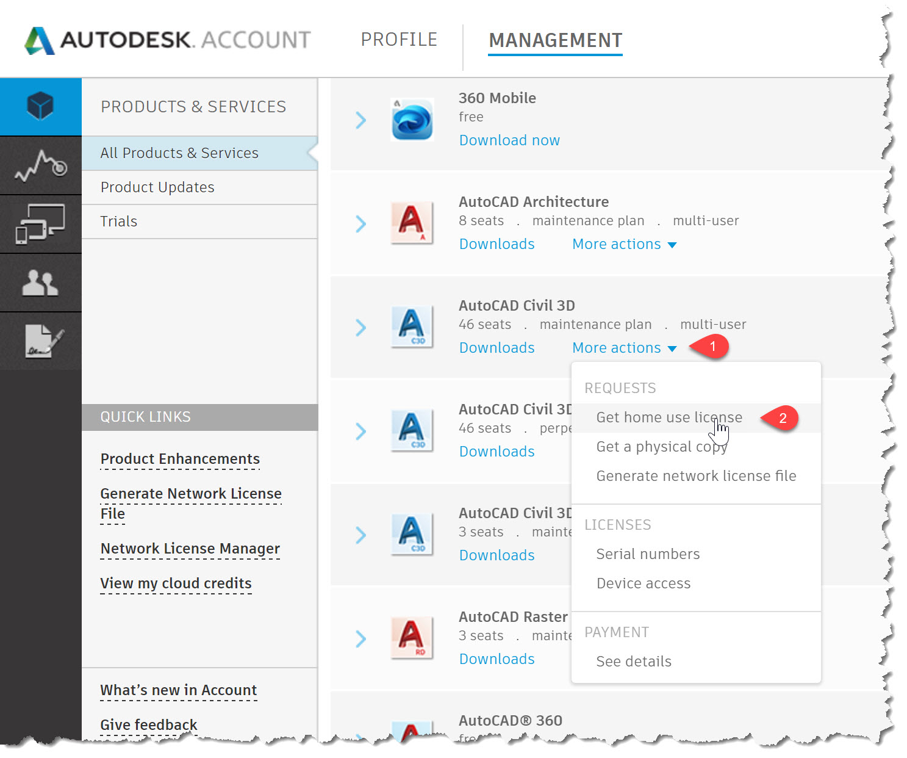This screenshot has width=907, height=758.
Task: Open the reporting graph icon in sidebar
Action: click(x=40, y=165)
